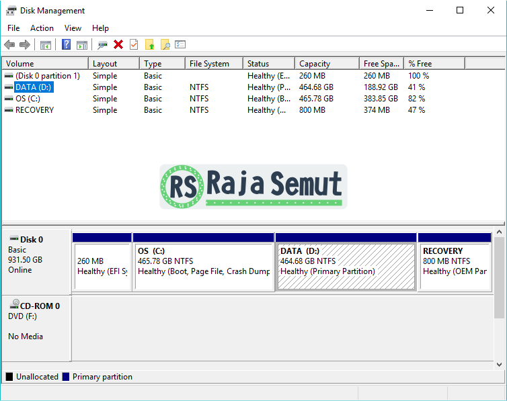This screenshot has width=507, height=401.
Task: Click drive icon beside Disk 0 partition 1
Action: click(9, 76)
